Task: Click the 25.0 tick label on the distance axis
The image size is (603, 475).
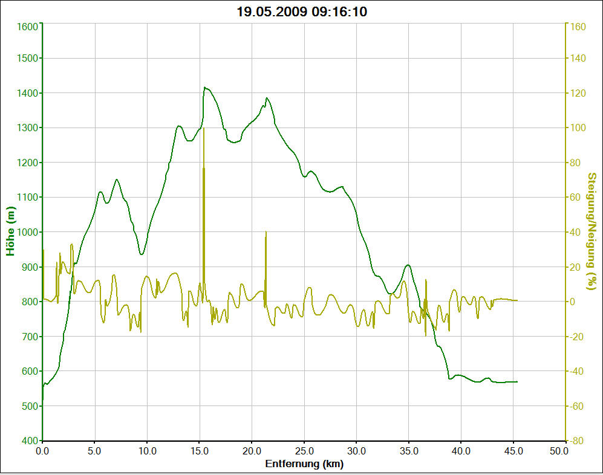Action: coord(304,451)
